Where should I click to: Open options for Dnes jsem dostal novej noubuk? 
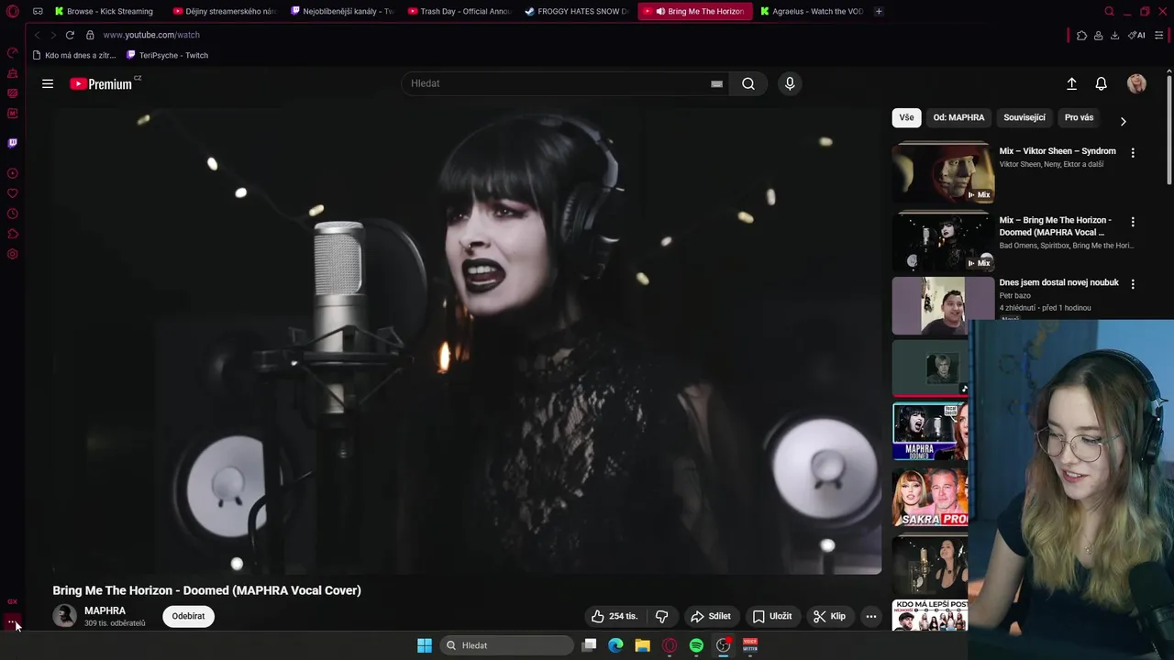pos(1133,284)
